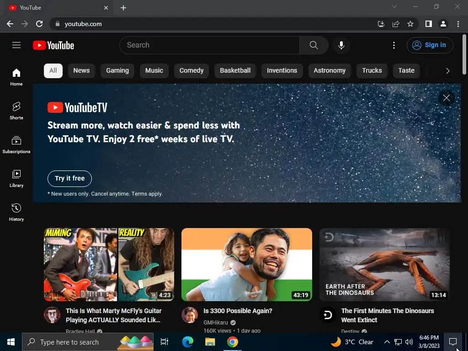Start voice search with microphone icon
468x351 pixels.
(x=341, y=45)
